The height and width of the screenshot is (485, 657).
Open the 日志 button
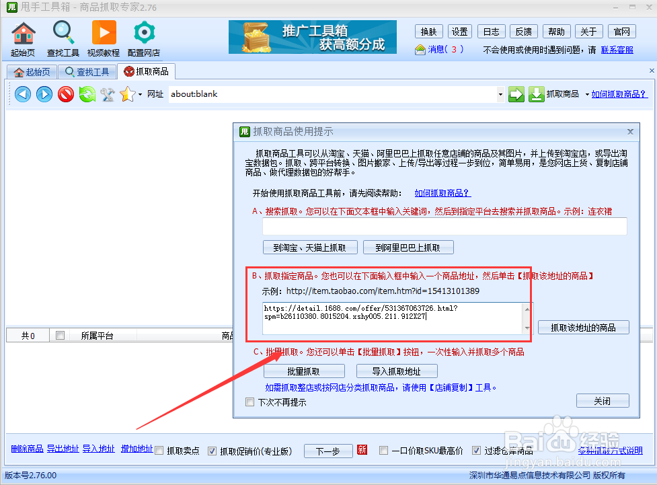[x=491, y=32]
